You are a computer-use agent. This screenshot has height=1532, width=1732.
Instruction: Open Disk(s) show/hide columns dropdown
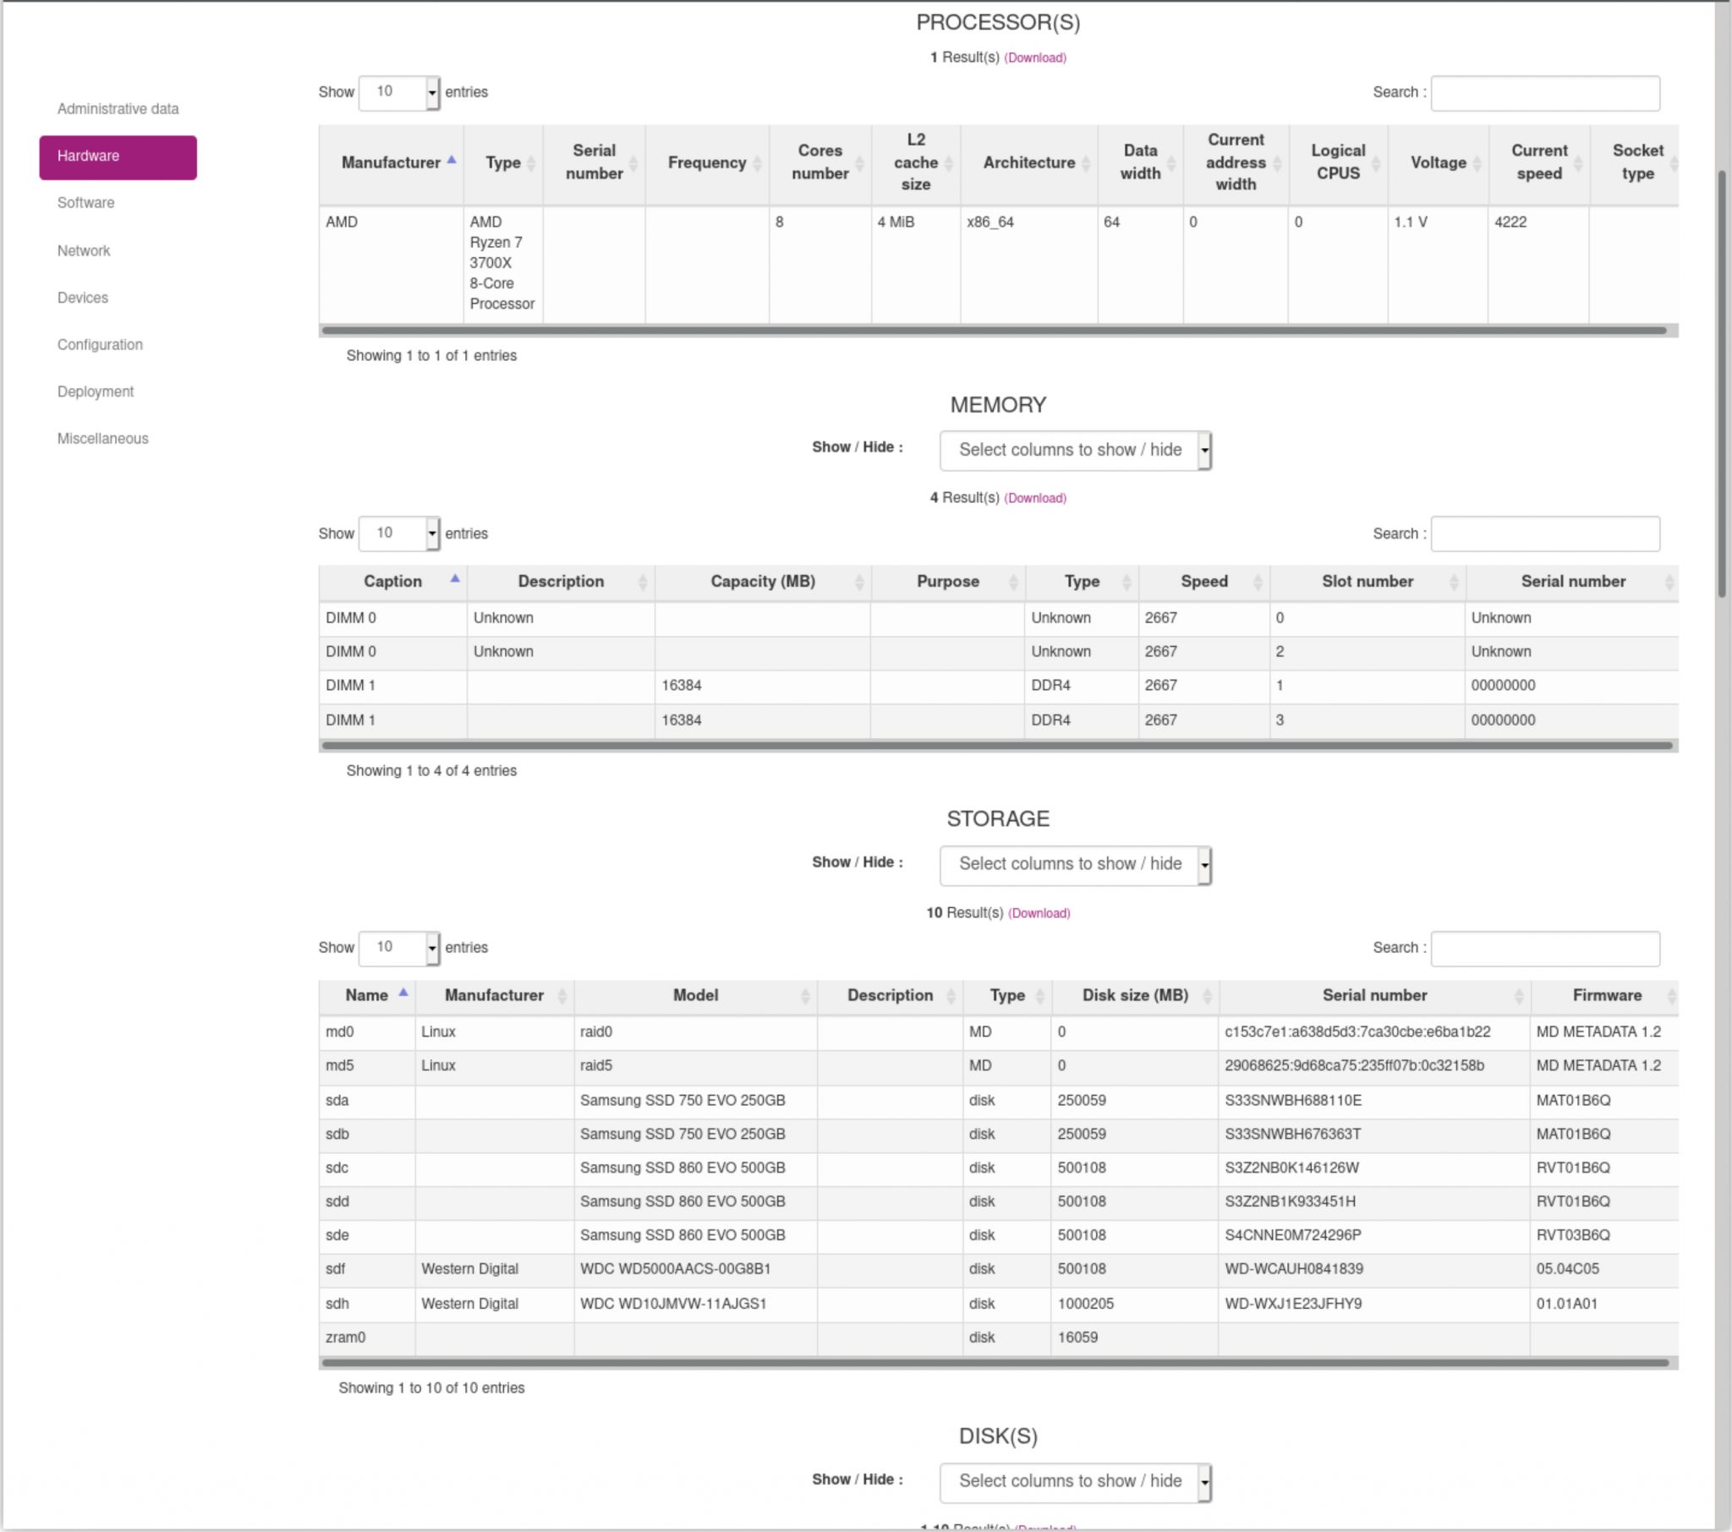(x=1074, y=1481)
